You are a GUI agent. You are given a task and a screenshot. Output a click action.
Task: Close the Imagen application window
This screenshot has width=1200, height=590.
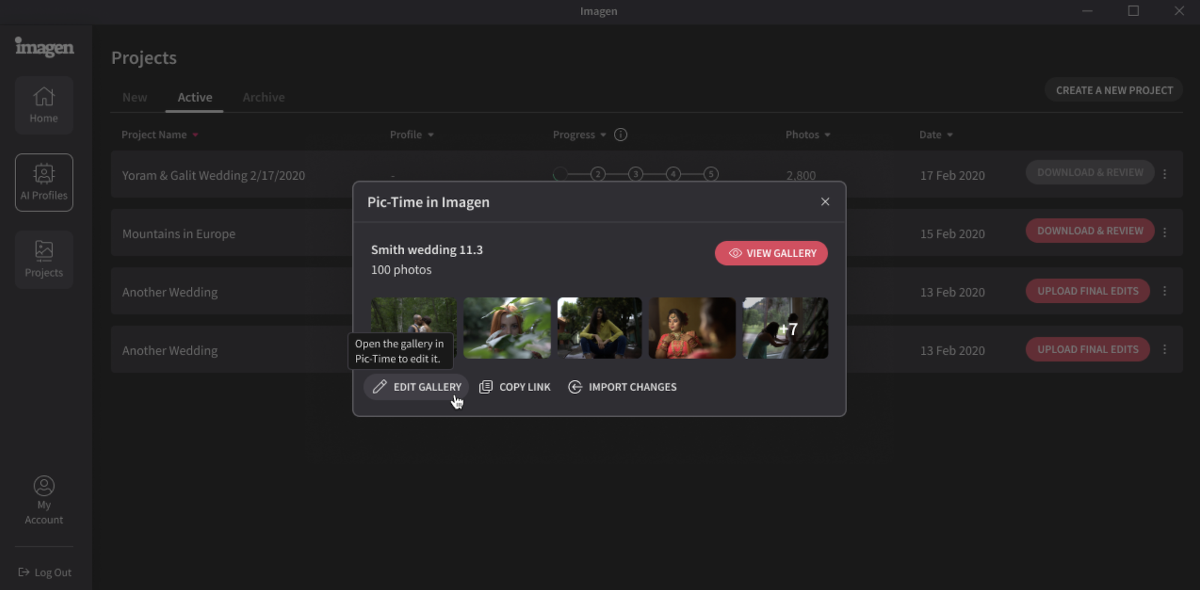(1179, 11)
